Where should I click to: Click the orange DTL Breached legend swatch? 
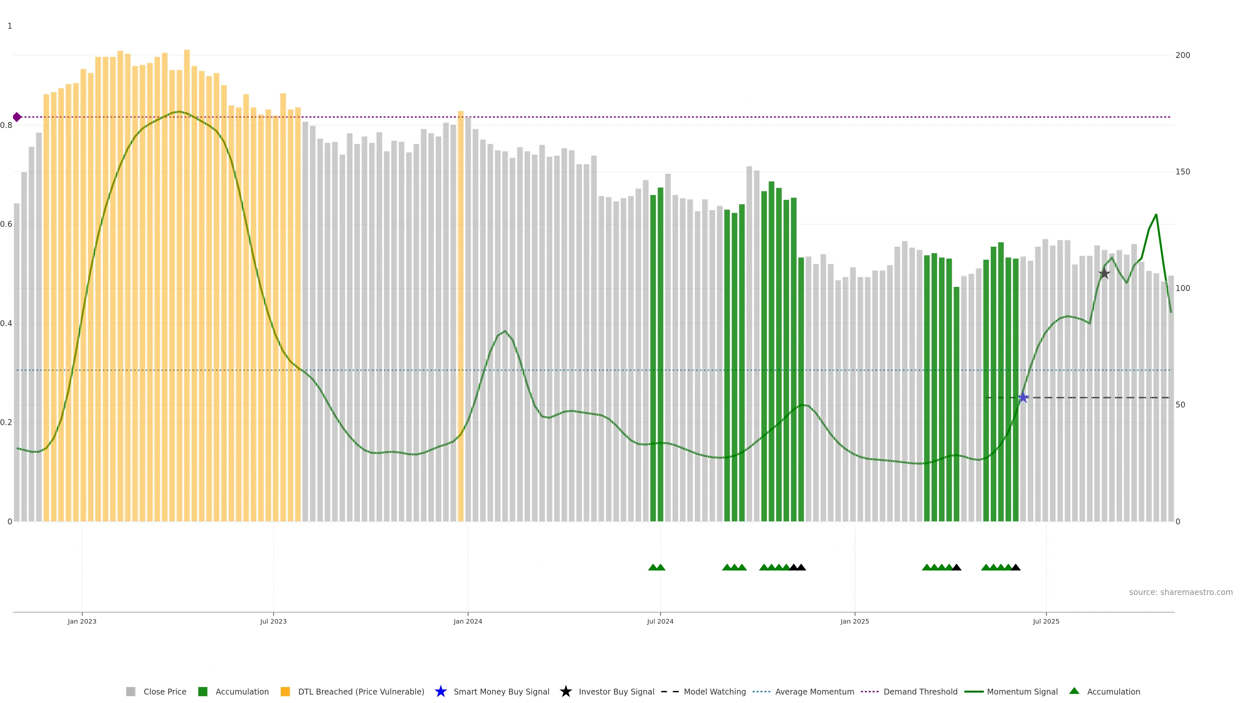285,691
